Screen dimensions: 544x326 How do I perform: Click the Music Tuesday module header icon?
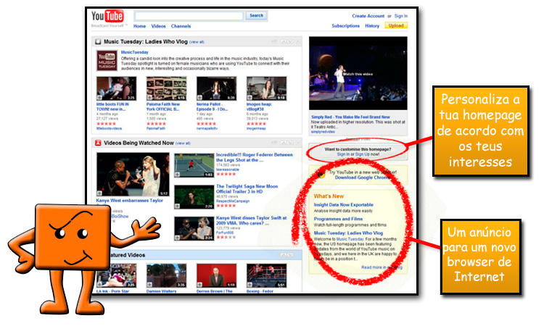(98, 41)
